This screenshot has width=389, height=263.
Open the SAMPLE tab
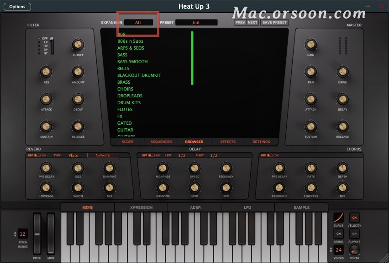[301, 207]
